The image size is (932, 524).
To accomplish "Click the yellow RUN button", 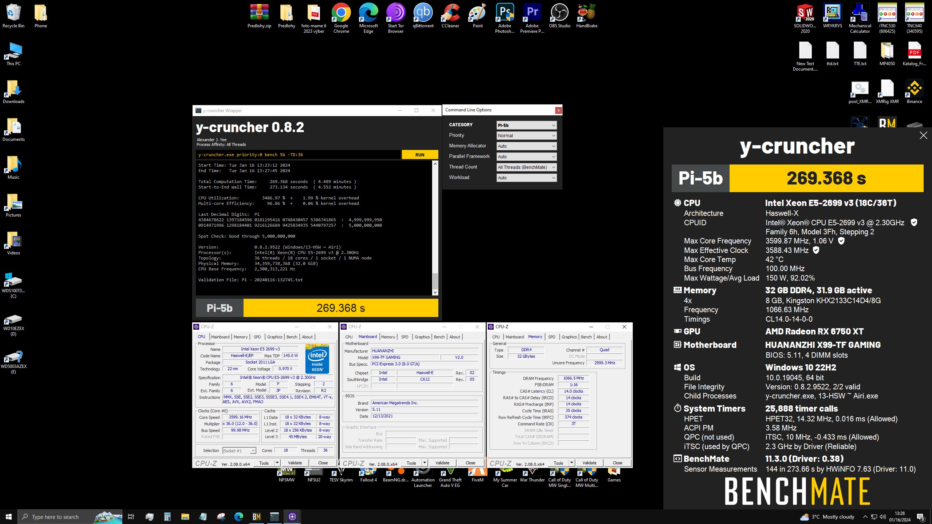I will coord(420,155).
